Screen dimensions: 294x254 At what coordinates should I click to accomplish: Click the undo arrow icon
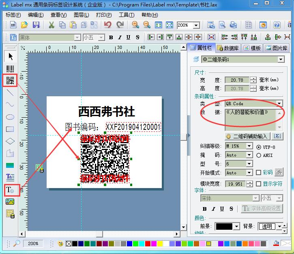[107, 25]
